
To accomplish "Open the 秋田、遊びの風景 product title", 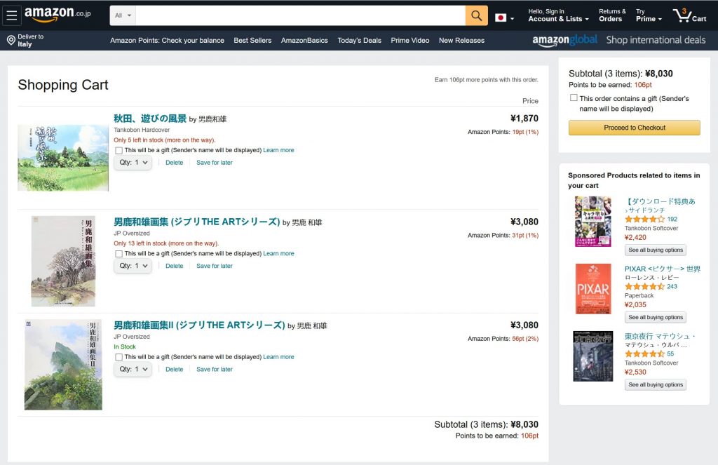I will coord(150,119).
